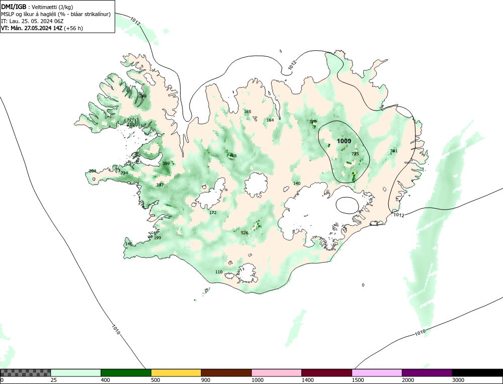Click the 234 CAPE value
Viewport: 503px width, 384px height.
124,173
